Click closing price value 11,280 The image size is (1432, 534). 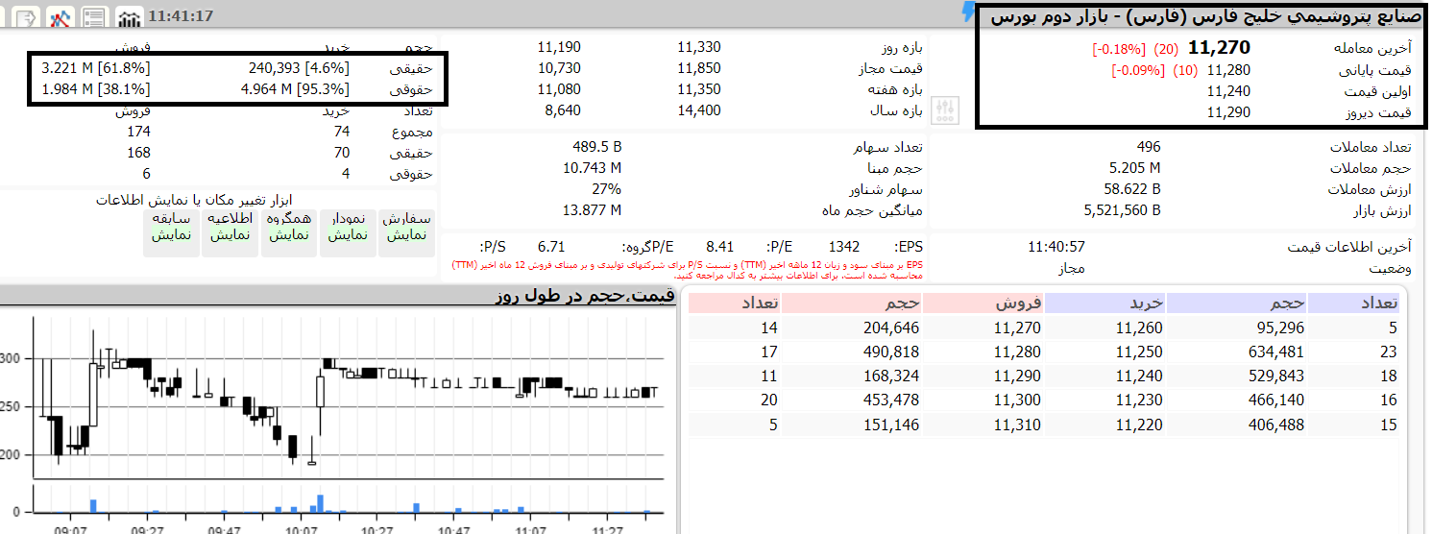click(x=1228, y=70)
